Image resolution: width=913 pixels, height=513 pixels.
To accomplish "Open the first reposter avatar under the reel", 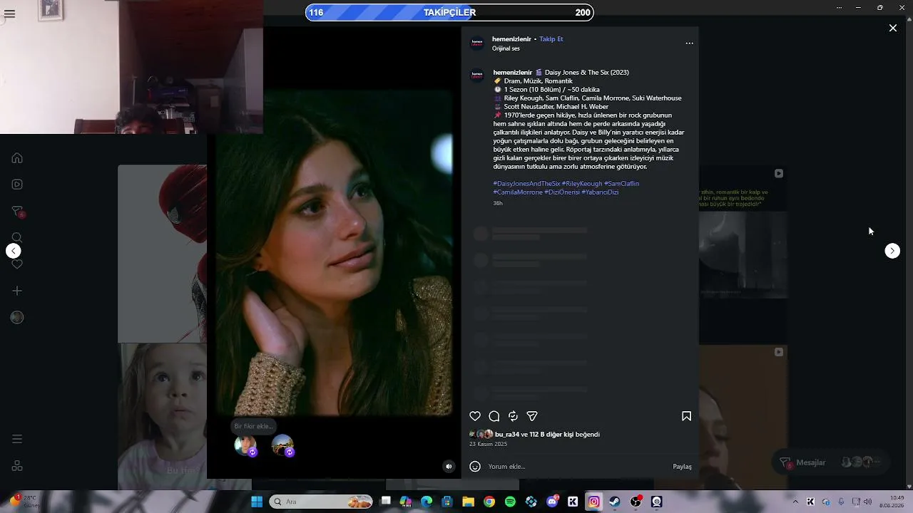I will click(x=245, y=445).
